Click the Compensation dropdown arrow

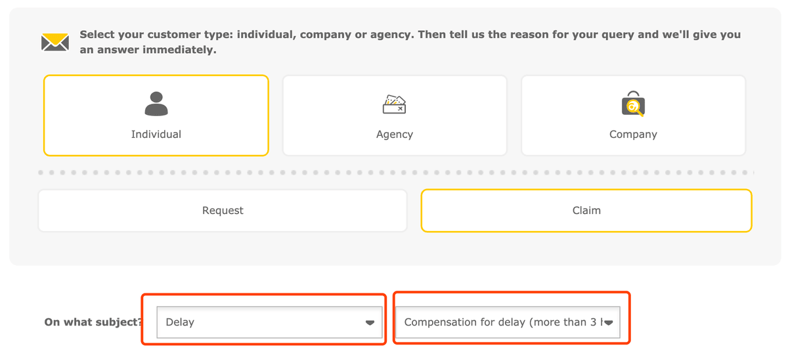[x=608, y=323]
